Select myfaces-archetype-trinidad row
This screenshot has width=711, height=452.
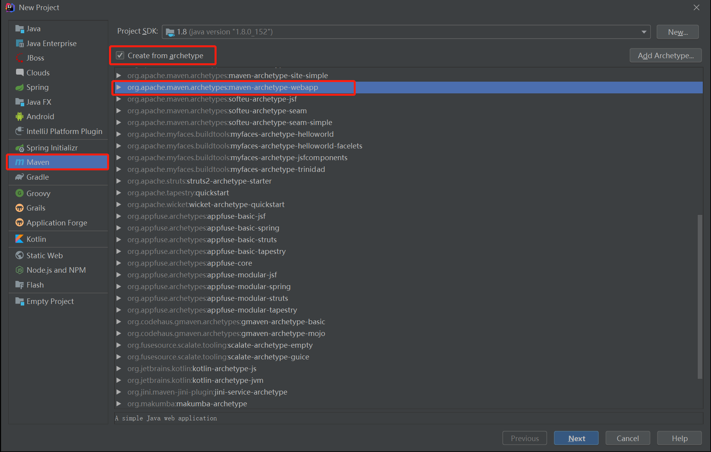point(408,169)
